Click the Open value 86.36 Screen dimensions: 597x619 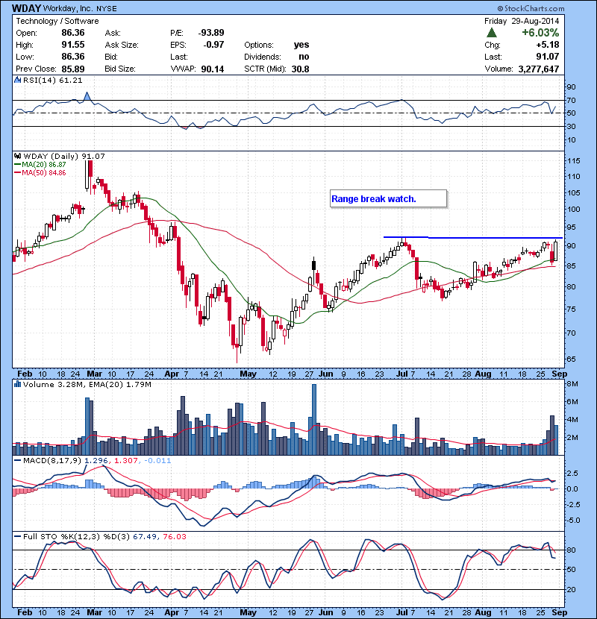(73, 33)
